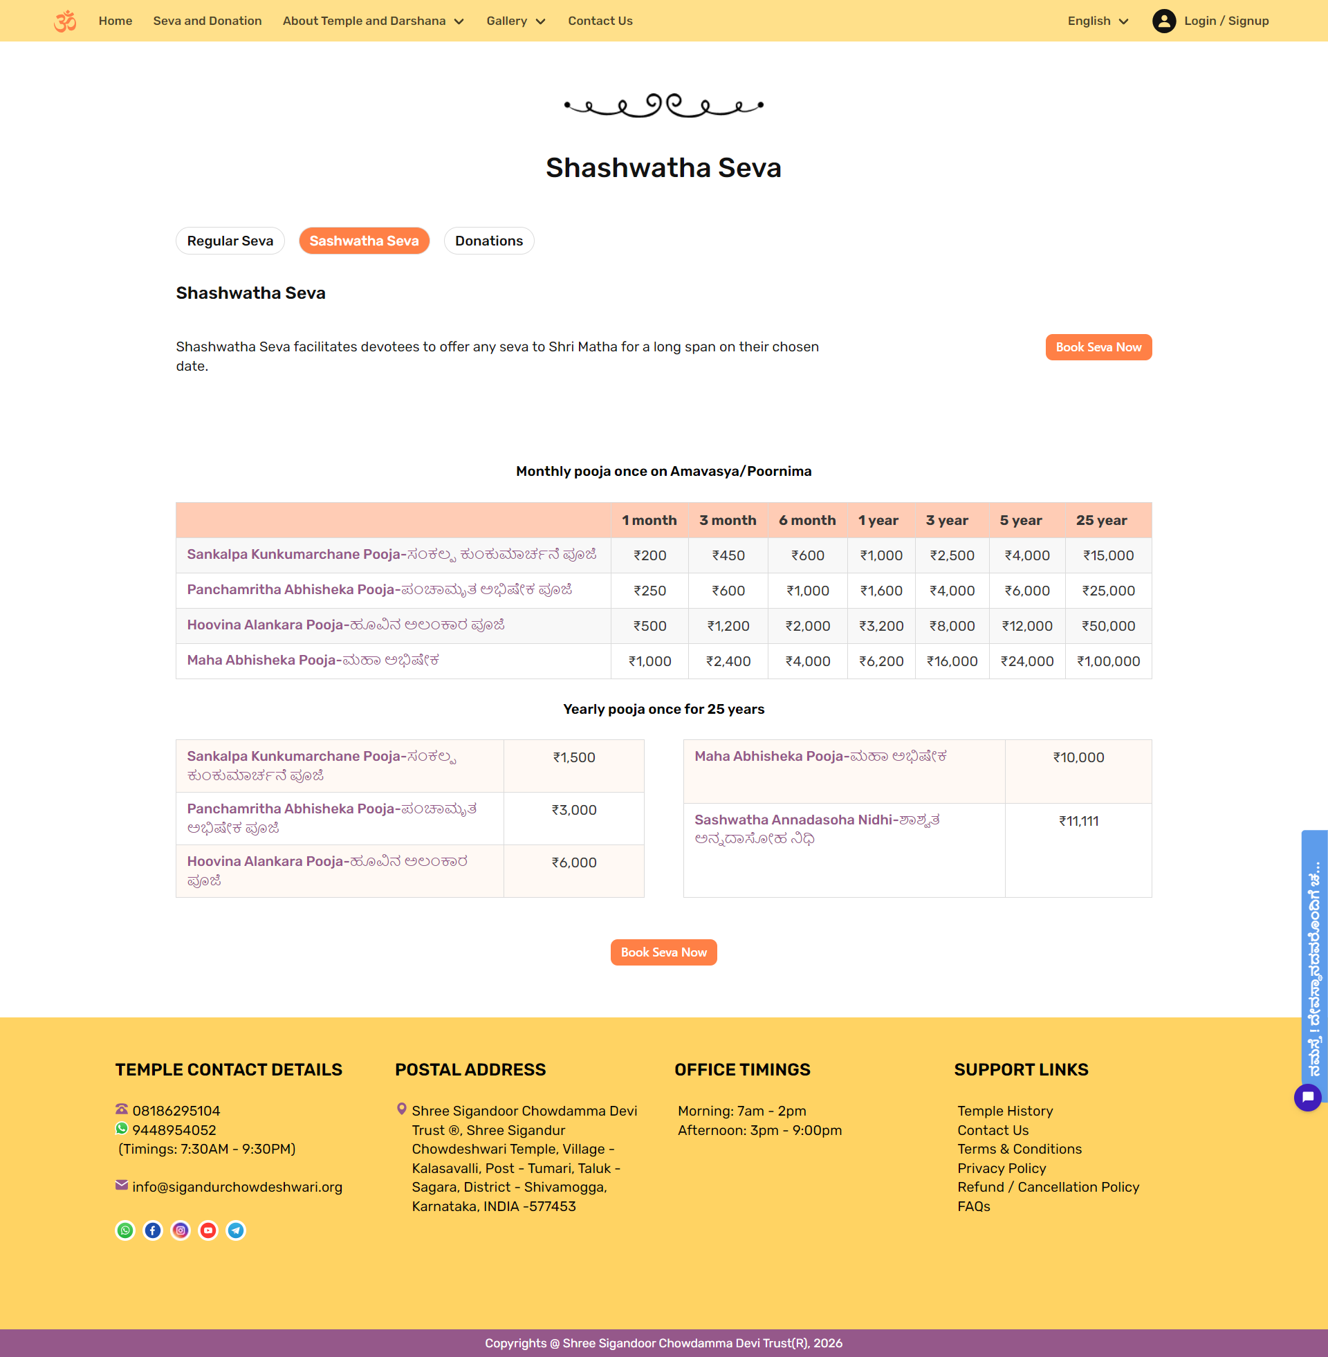Click the ₹1,500 yearly Sankalpa Kunkumarchane amount

click(574, 758)
